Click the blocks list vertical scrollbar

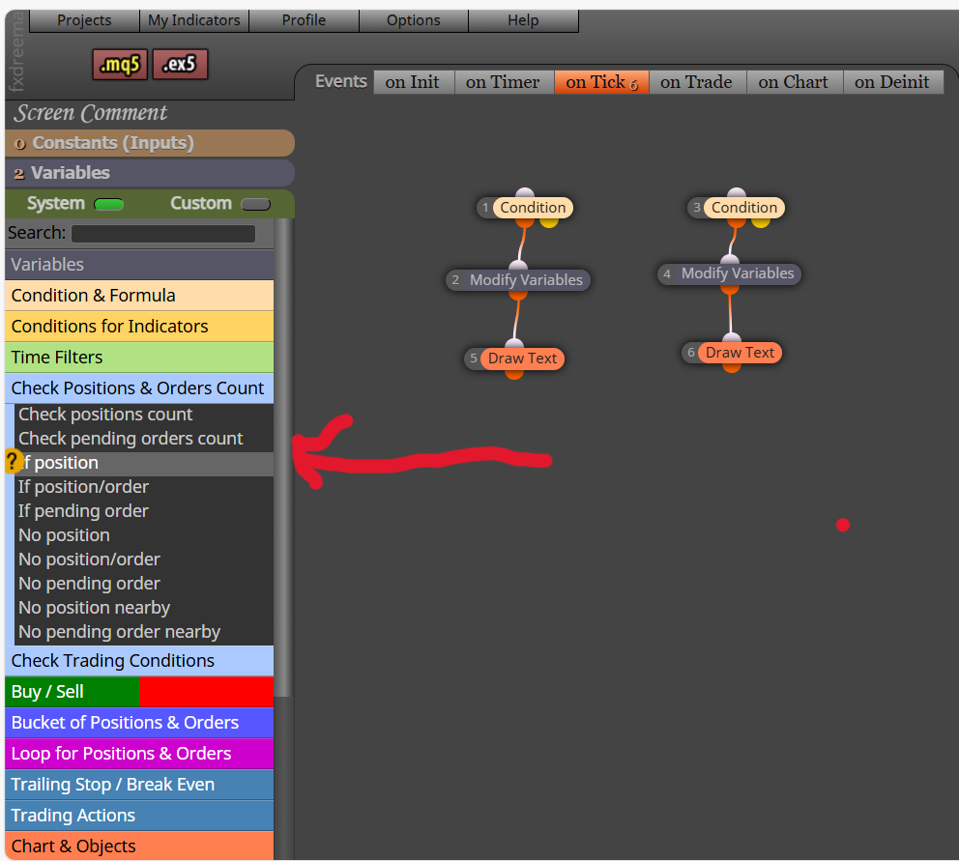tap(282, 457)
